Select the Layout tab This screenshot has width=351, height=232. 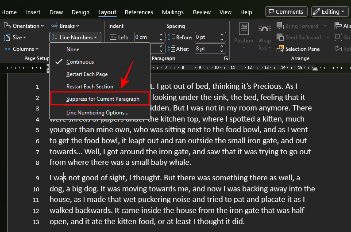(107, 12)
